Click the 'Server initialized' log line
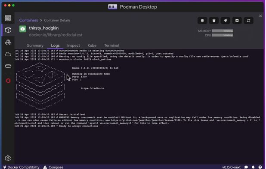 [x=50, y=115]
